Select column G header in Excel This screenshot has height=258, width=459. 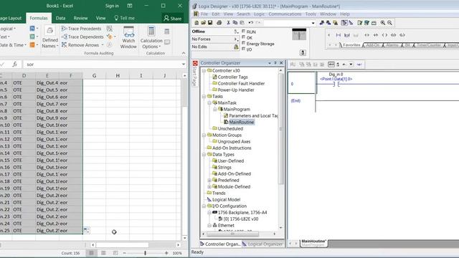94,76
